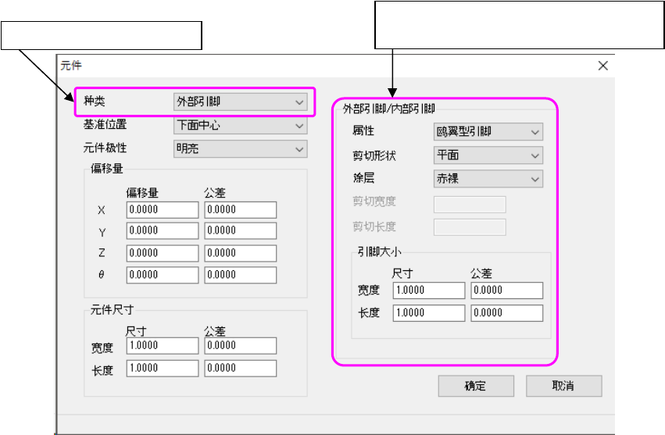The image size is (665, 435).
Task: Open the 涂层 dropdown showing 赤裸
Action: click(x=488, y=179)
